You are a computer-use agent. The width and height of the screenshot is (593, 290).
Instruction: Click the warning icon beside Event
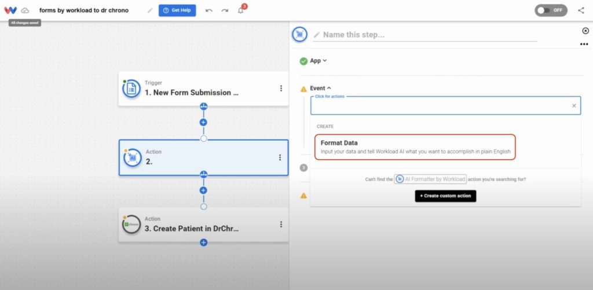point(303,89)
